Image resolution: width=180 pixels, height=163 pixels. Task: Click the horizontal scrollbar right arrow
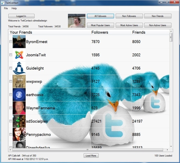coord(167,150)
